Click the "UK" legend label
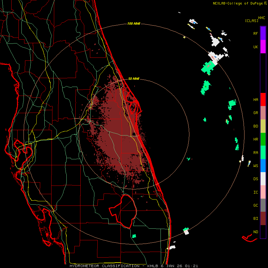This screenshot has width=268, height=268. pyautogui.click(x=255, y=47)
